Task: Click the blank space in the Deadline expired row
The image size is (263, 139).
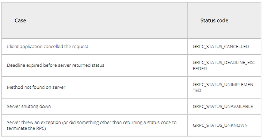Action: (146, 65)
